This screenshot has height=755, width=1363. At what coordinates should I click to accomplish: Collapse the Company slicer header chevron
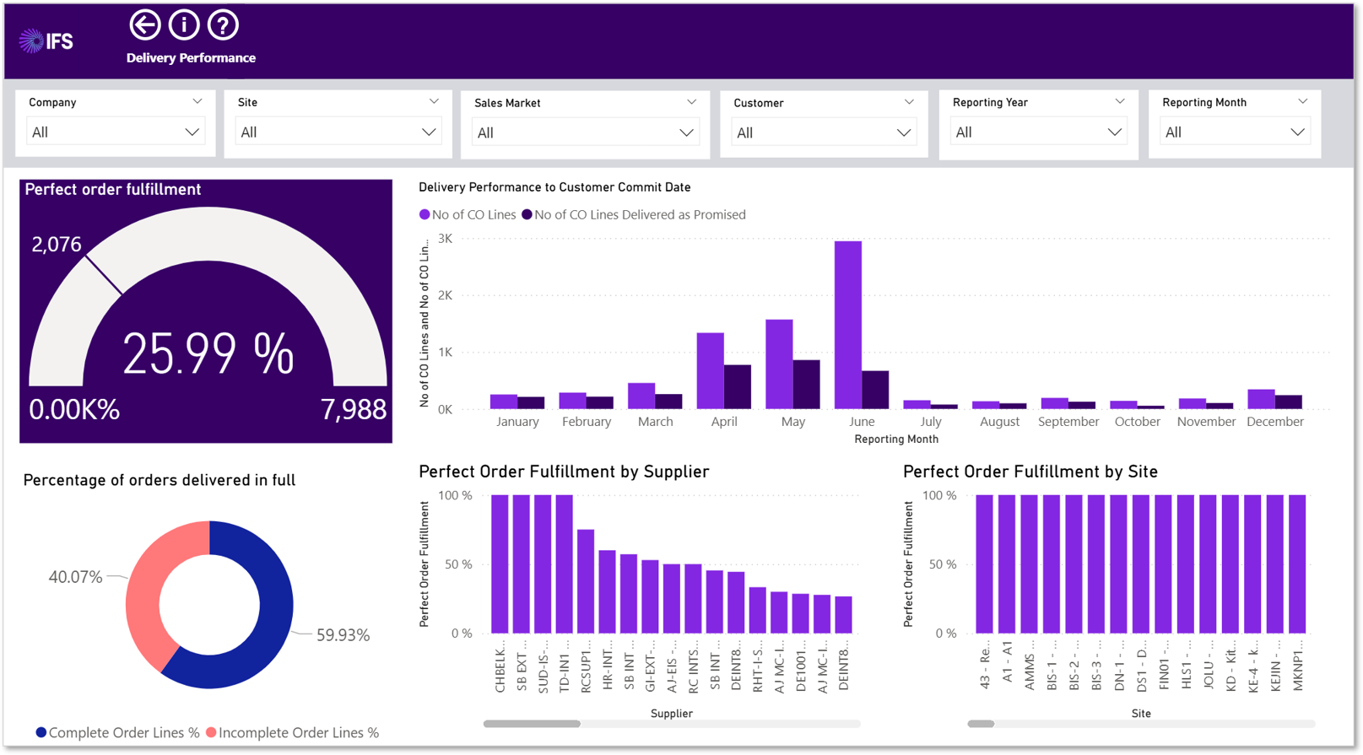coord(197,102)
